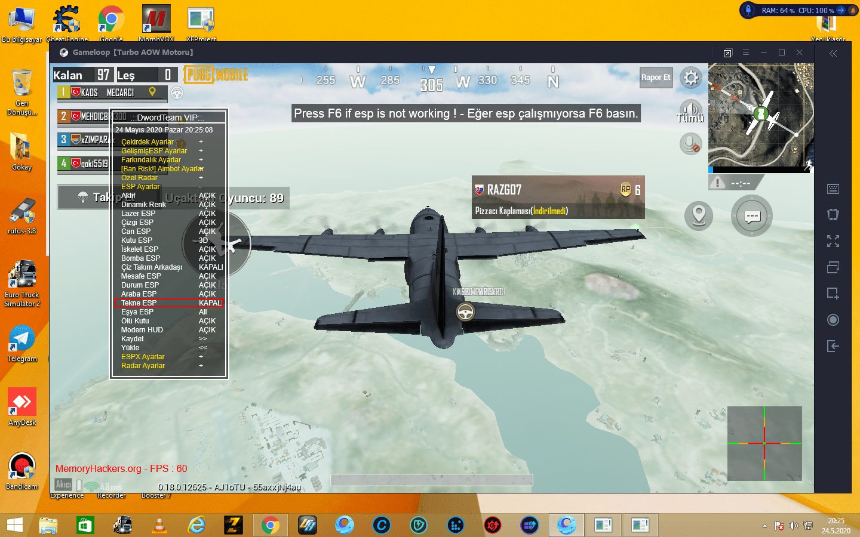Viewport: 860px width, 537px height.
Task: Open the quick chat bubble button
Action: pos(752,215)
